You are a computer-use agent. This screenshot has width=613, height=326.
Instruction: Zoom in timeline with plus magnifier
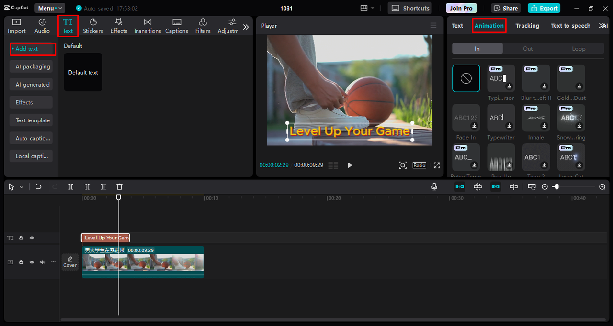click(x=602, y=187)
